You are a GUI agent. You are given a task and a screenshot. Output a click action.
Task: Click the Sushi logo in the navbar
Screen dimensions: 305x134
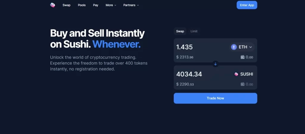click(52, 5)
